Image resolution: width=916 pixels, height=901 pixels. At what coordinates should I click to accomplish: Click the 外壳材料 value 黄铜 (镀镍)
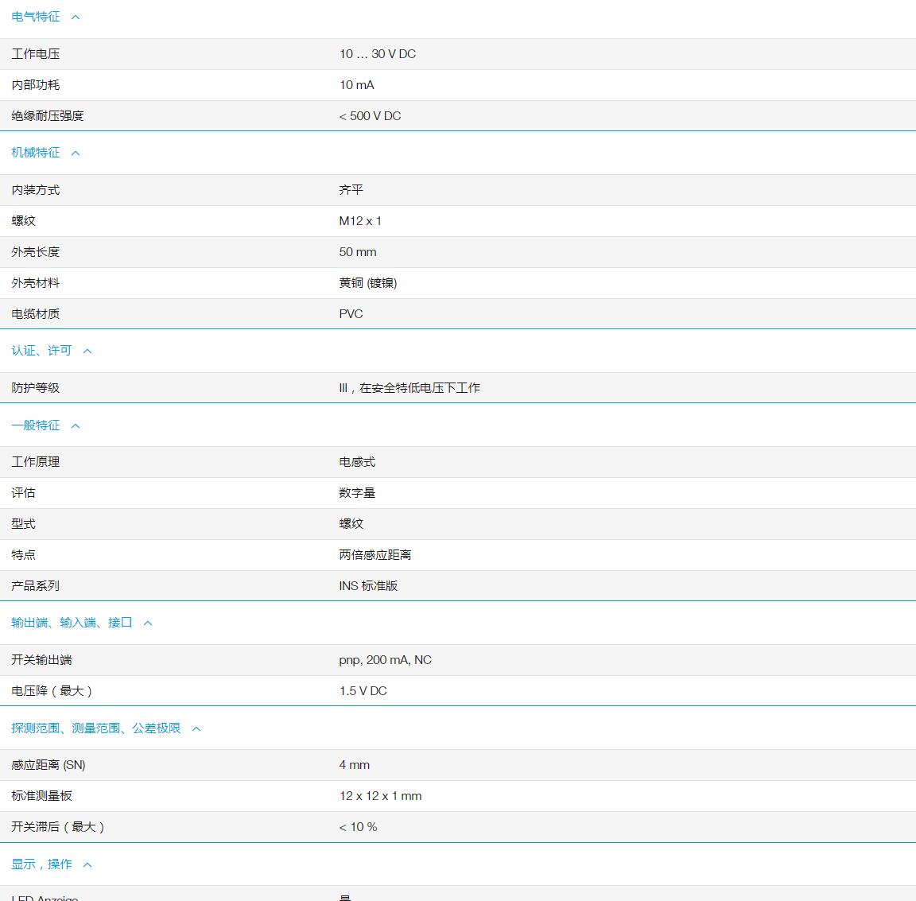click(367, 283)
